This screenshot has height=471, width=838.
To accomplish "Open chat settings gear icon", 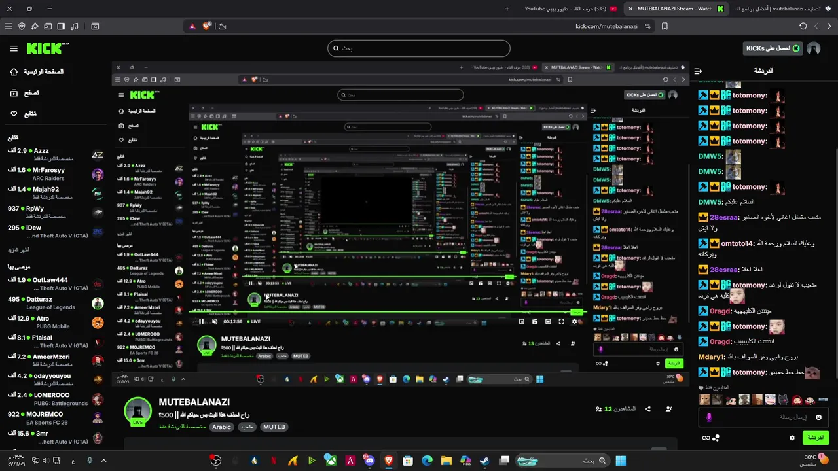I will pyautogui.click(x=792, y=438).
